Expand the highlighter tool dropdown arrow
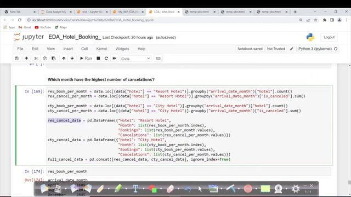351x197 pixels. point(126,189)
